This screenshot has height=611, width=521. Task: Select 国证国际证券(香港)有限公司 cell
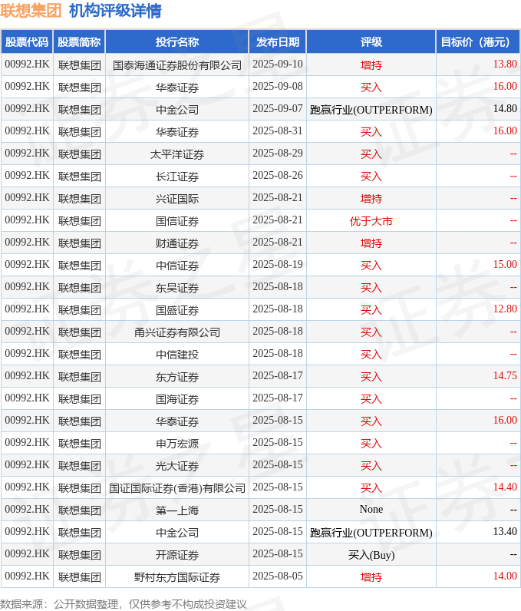pos(177,488)
